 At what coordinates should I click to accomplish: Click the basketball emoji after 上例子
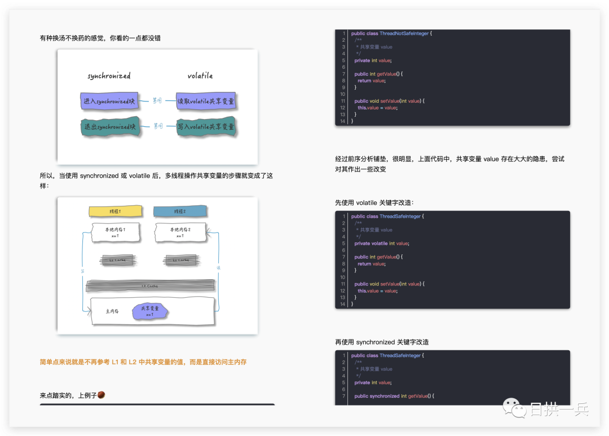pos(101,395)
